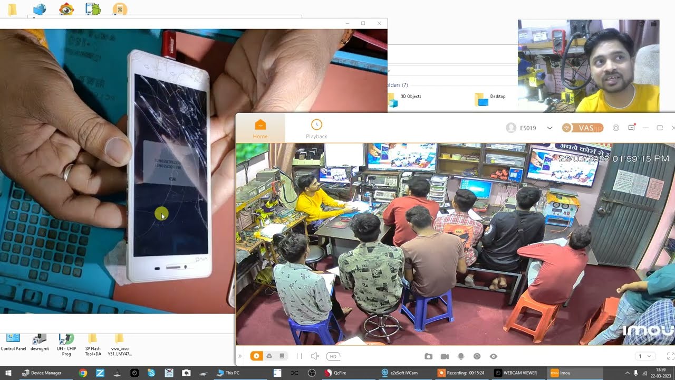The width and height of the screenshot is (675, 380).
Task: Open the Windows Start menu
Action: [x=9, y=373]
